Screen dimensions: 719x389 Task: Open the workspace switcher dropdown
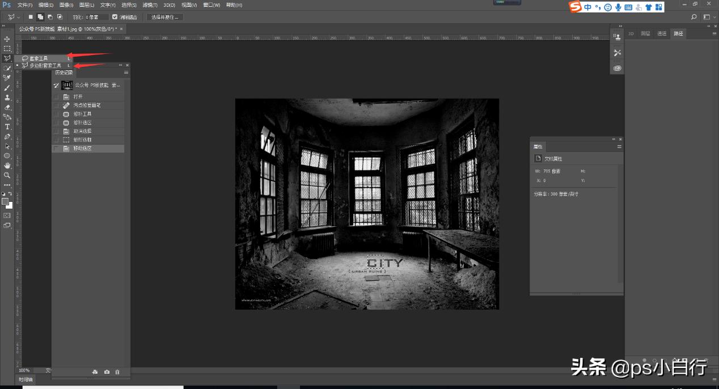tap(709, 17)
